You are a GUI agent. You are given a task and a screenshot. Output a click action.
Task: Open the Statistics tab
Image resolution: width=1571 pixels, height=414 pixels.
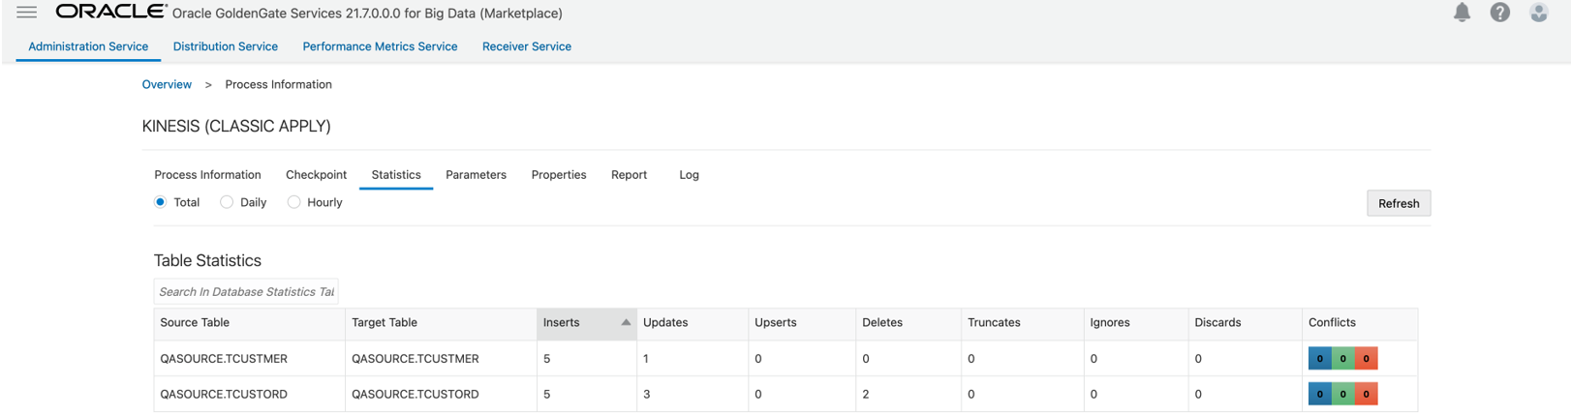pos(396,175)
